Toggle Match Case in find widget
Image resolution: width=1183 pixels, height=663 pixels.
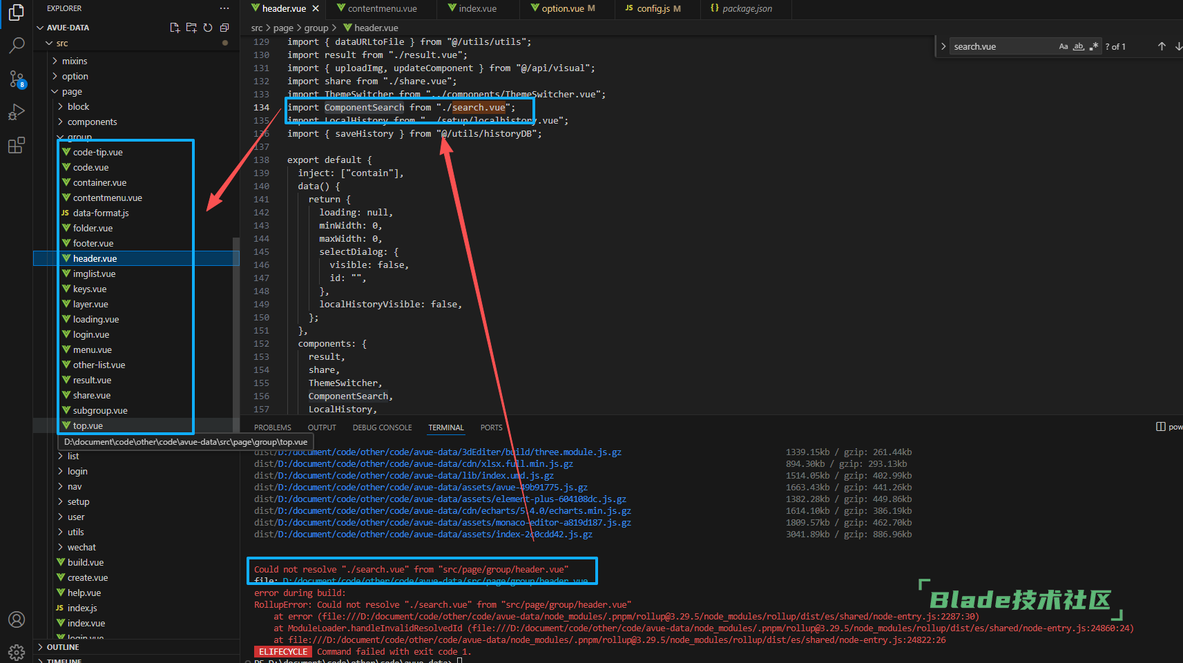(1064, 46)
